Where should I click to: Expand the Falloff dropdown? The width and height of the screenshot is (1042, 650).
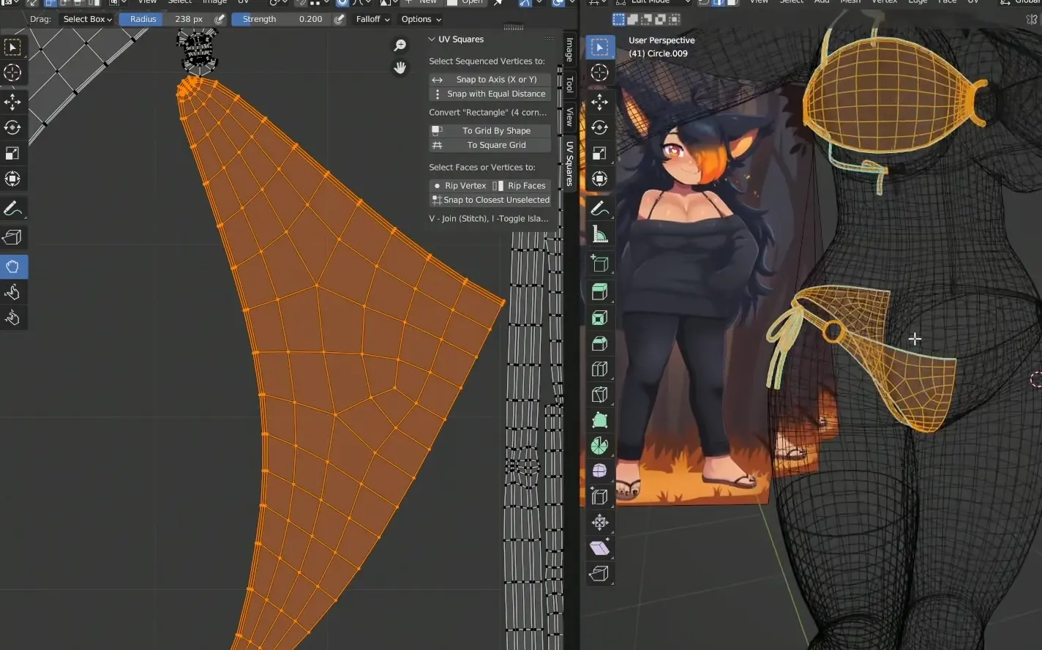(x=372, y=19)
